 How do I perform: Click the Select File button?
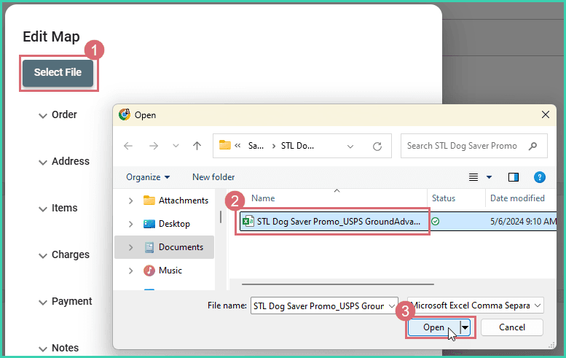(58, 73)
